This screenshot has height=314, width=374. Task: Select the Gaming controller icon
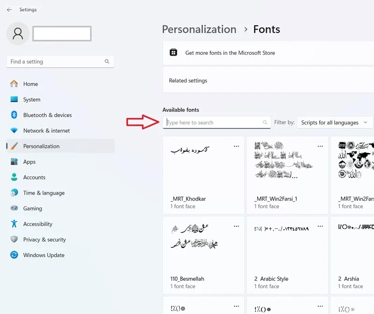coord(14,208)
